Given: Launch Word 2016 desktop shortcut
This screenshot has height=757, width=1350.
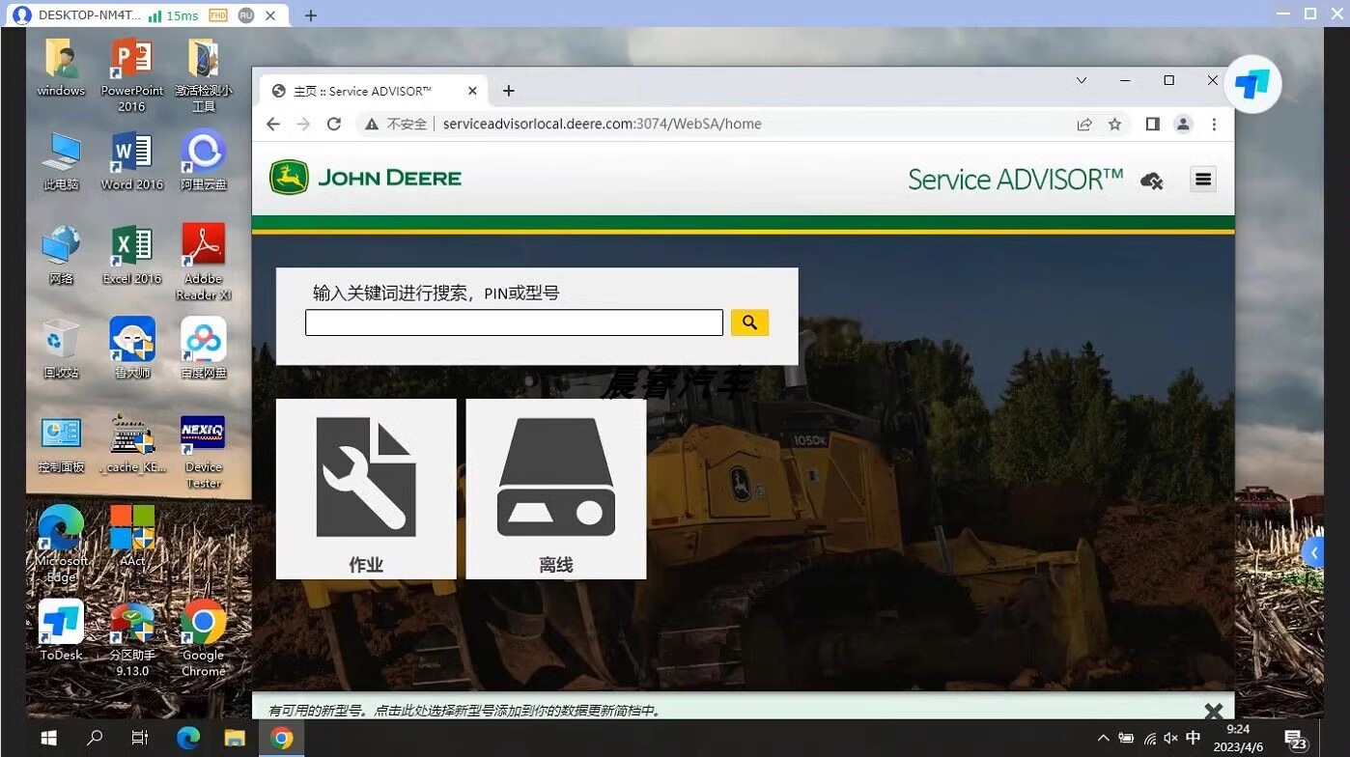Looking at the screenshot, I should (x=131, y=160).
